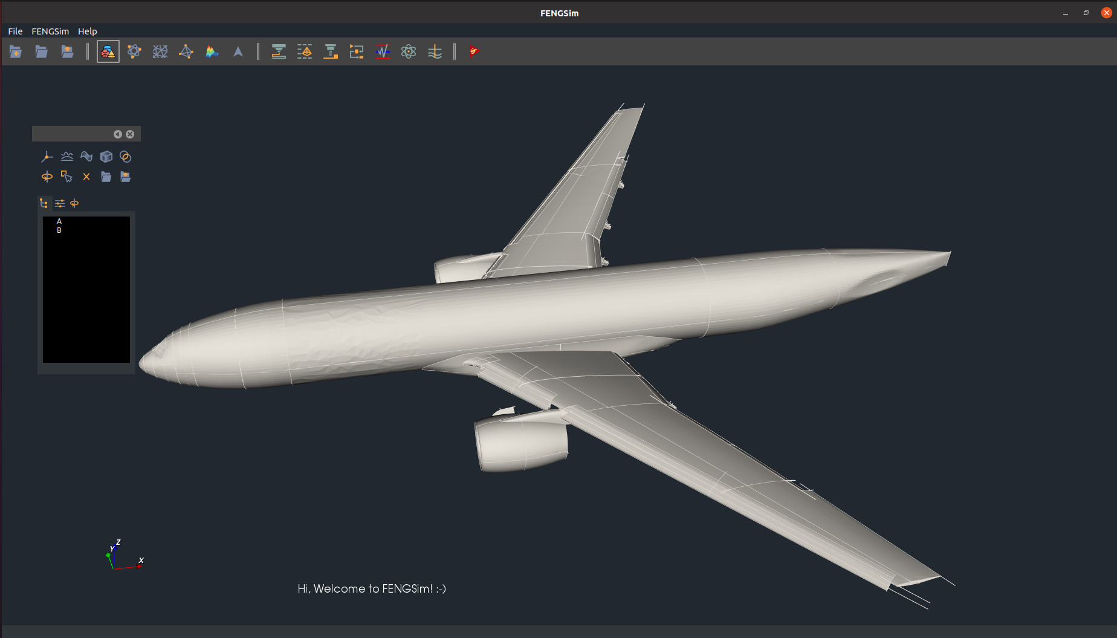The image size is (1117, 638).
Task: Click the new folder icon in main toolbar
Action: point(16,52)
